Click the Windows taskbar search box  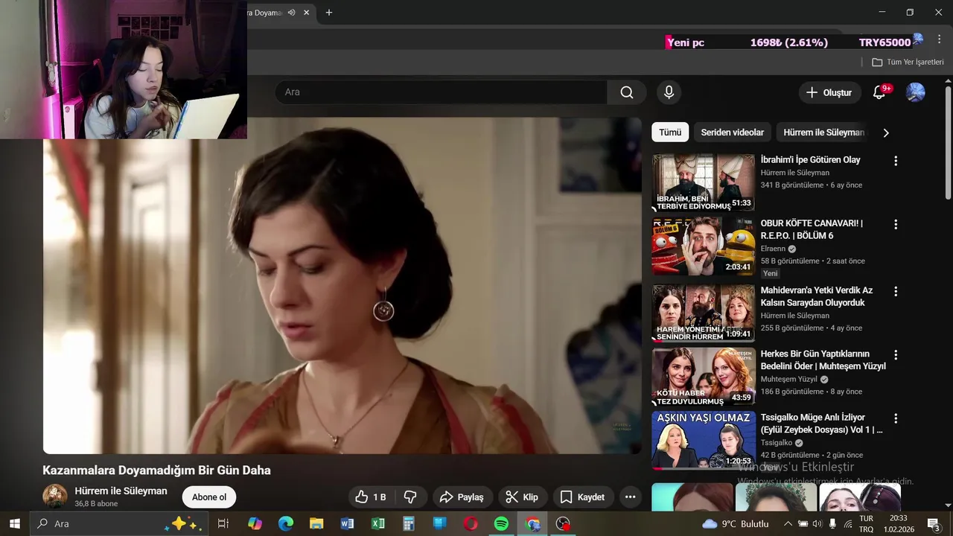point(118,524)
